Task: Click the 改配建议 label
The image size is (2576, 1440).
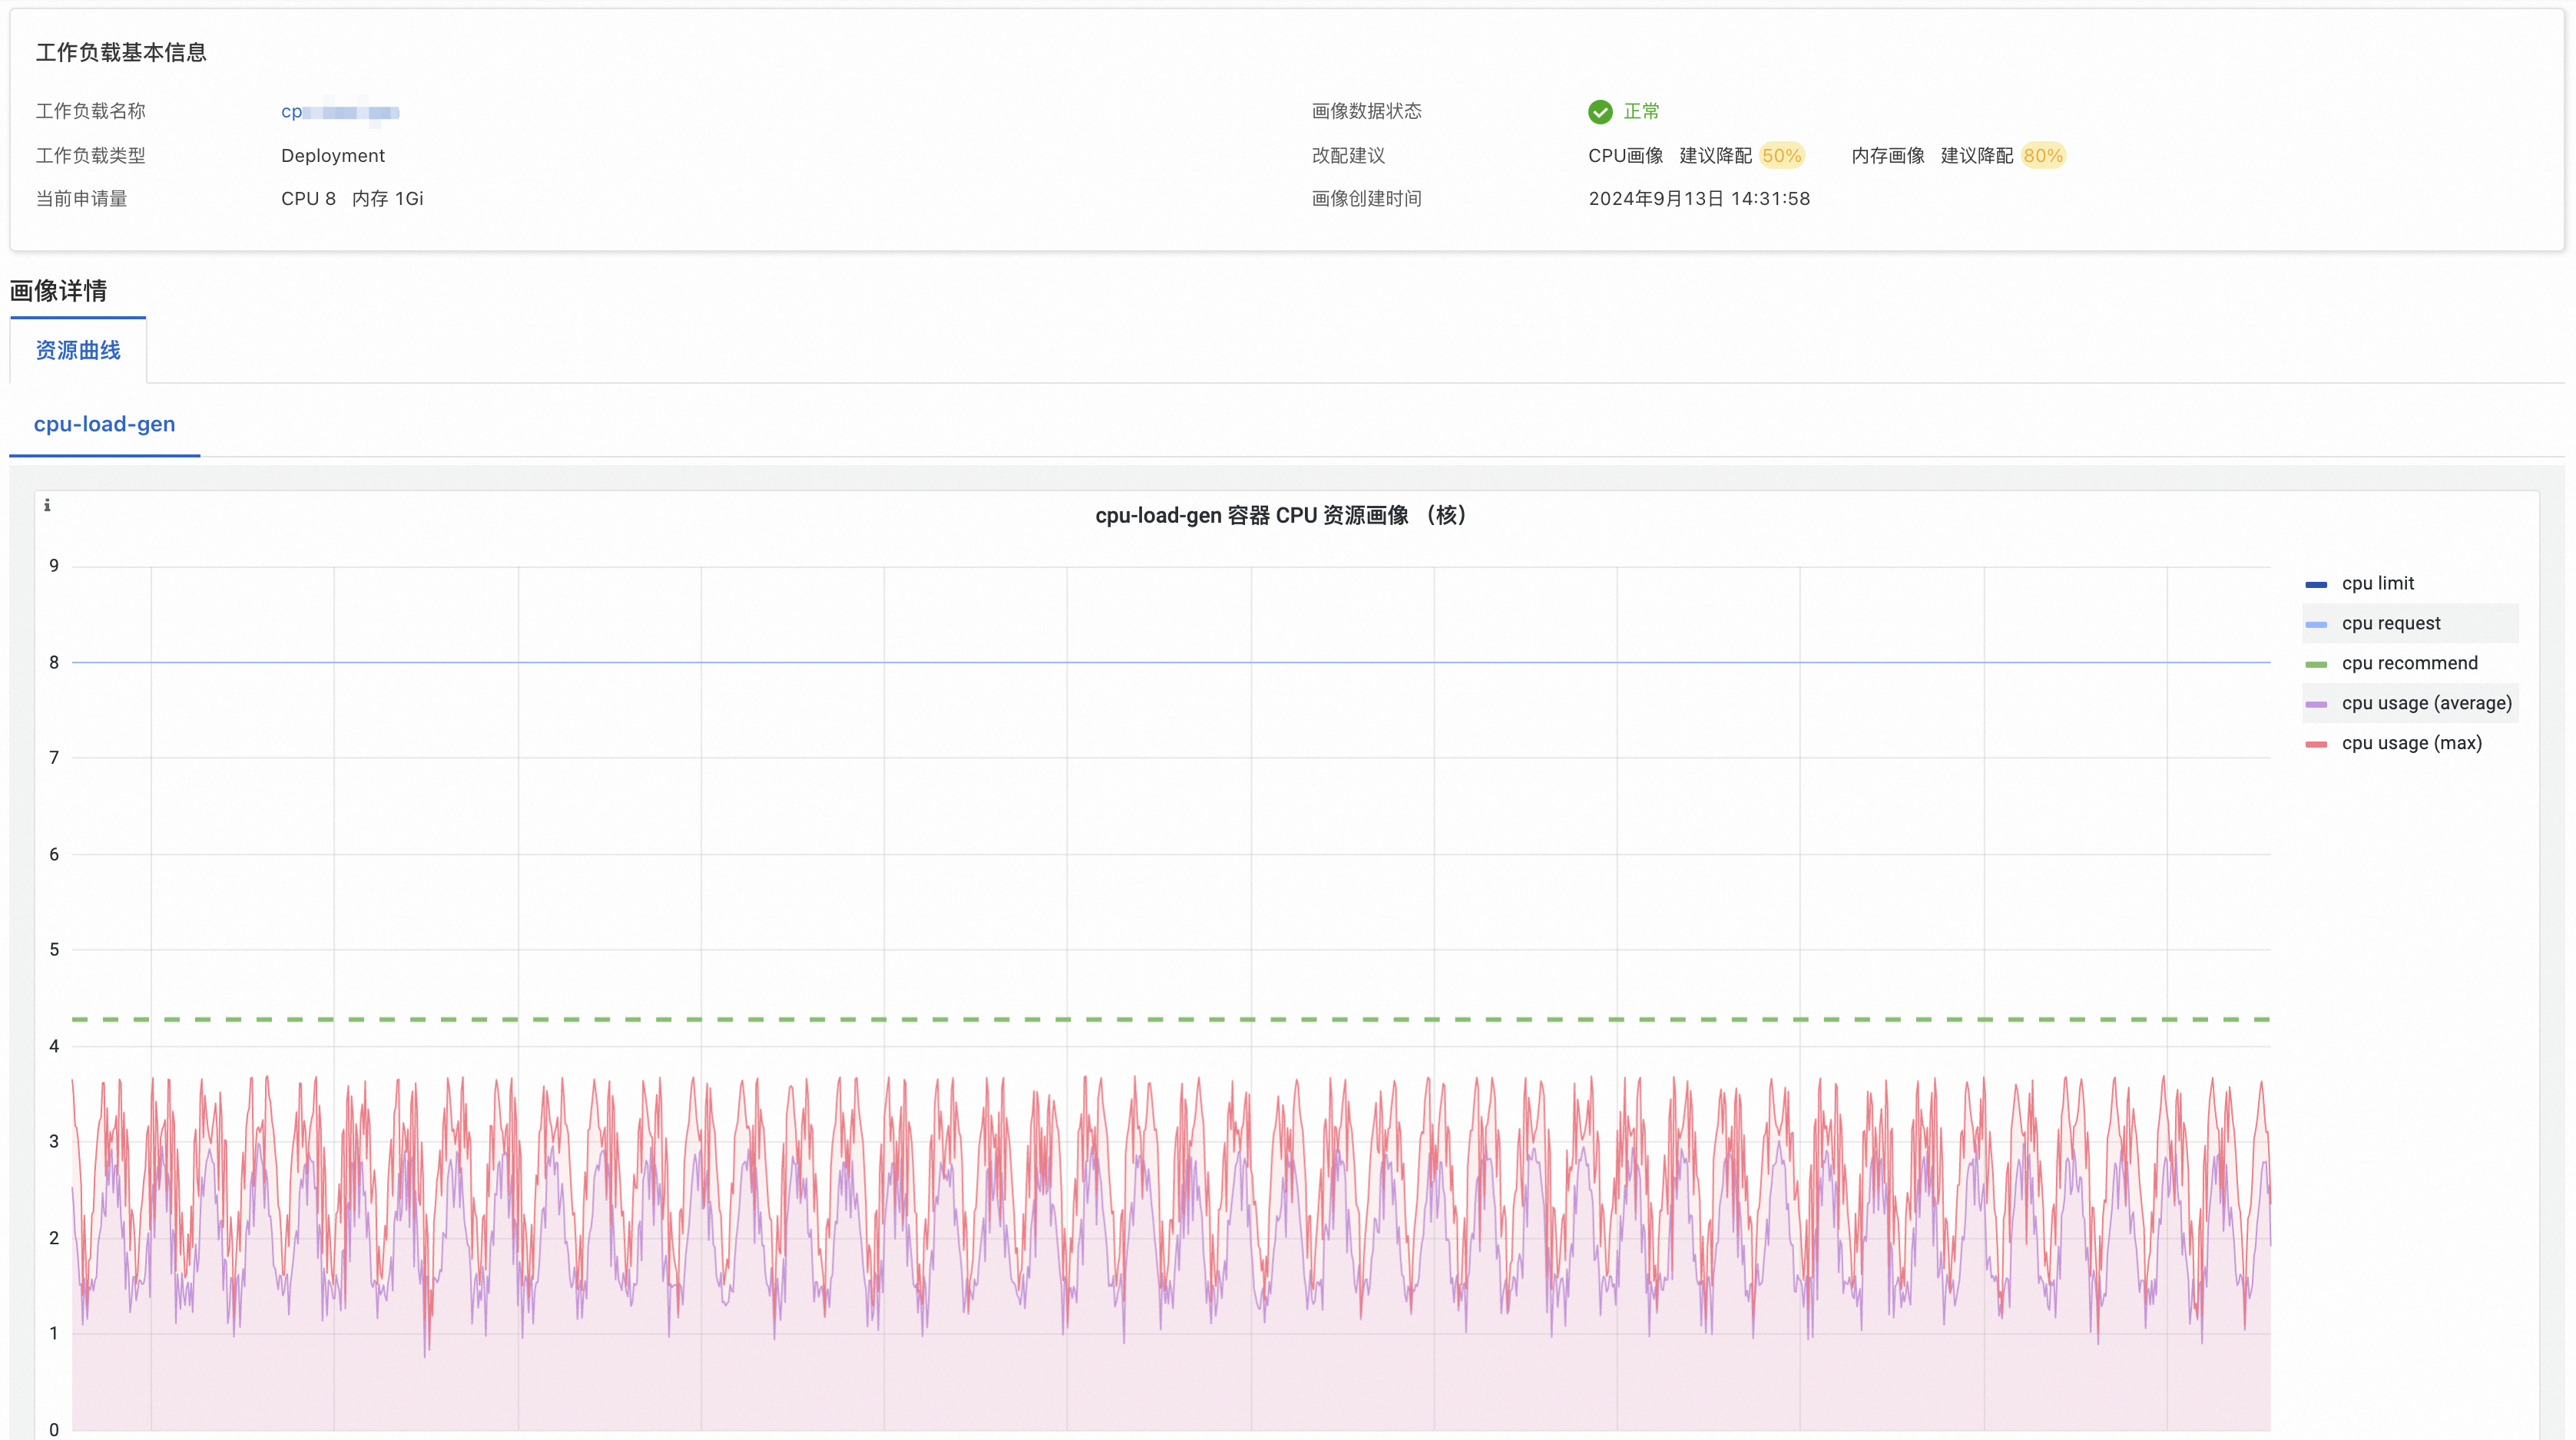Action: tap(1349, 156)
